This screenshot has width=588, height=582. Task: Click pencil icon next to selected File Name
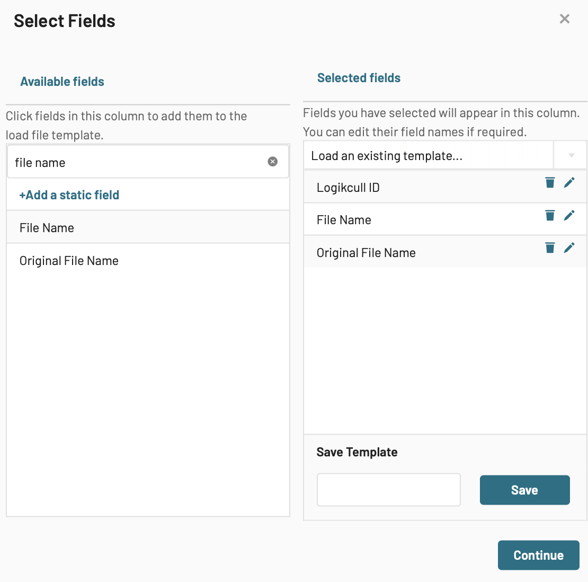coord(569,215)
